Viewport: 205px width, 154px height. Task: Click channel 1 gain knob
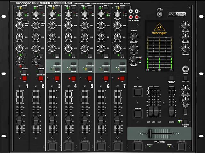[x=20, y=14]
